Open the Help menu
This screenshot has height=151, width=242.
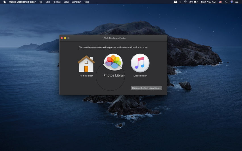point(86,2)
